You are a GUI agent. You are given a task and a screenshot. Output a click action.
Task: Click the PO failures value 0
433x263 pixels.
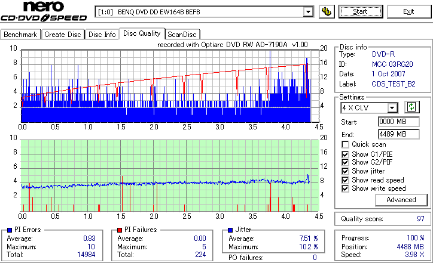[x=315, y=258]
